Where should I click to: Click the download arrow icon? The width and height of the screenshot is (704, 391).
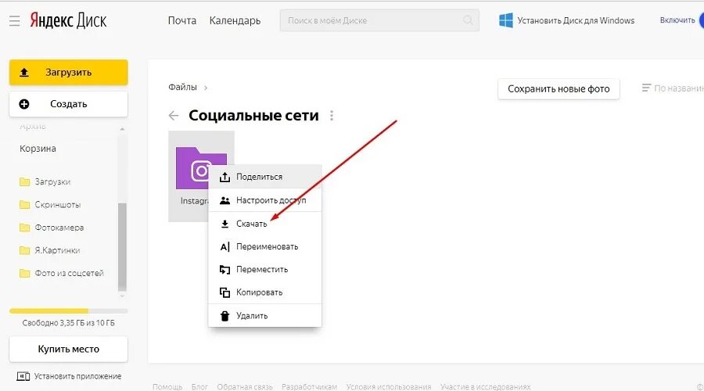[x=225, y=224]
